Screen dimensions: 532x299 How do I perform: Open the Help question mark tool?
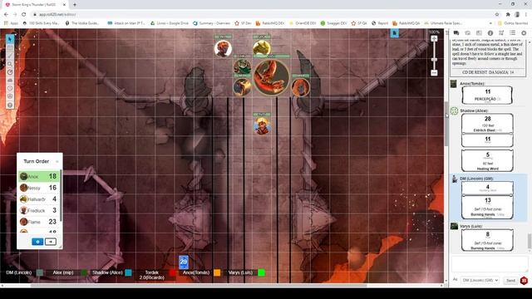coord(10,105)
